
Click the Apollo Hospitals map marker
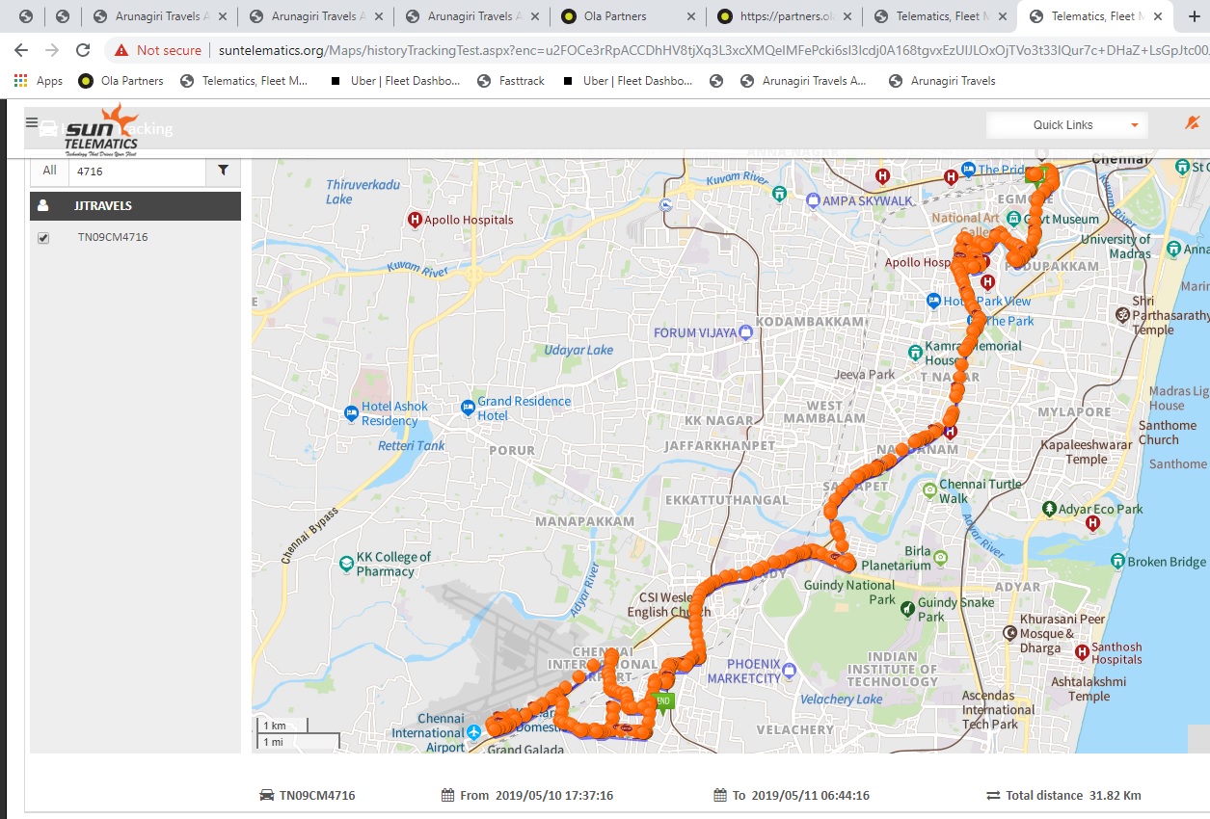417,220
